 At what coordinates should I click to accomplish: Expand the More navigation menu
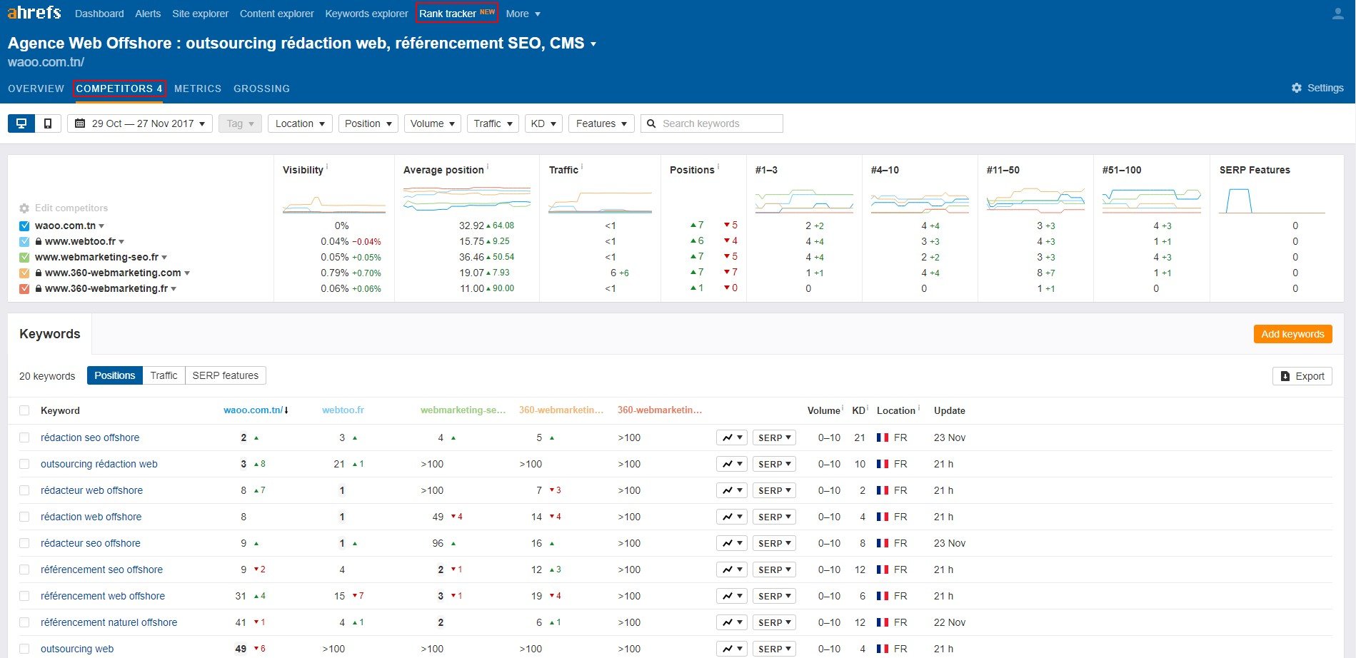click(x=523, y=14)
